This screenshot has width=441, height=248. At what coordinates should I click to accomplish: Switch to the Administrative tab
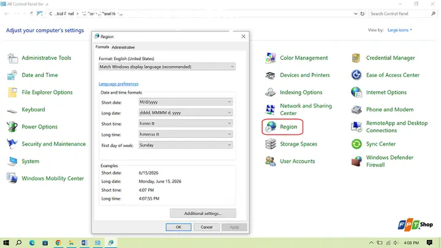[x=123, y=47]
